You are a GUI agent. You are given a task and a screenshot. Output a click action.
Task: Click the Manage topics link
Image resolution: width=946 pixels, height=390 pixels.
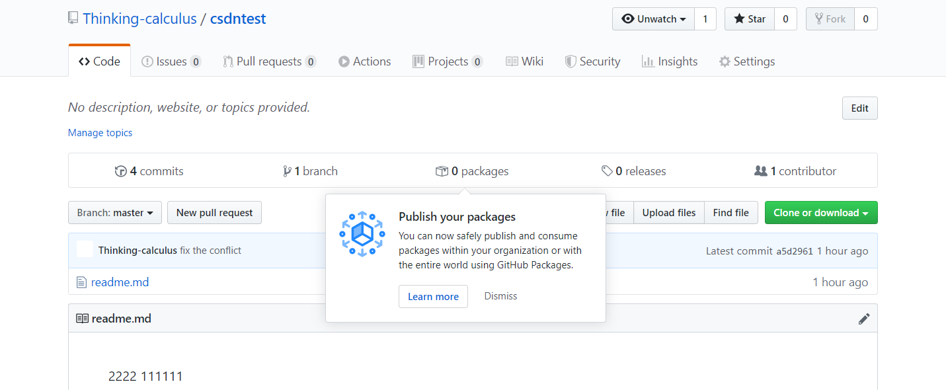click(100, 133)
